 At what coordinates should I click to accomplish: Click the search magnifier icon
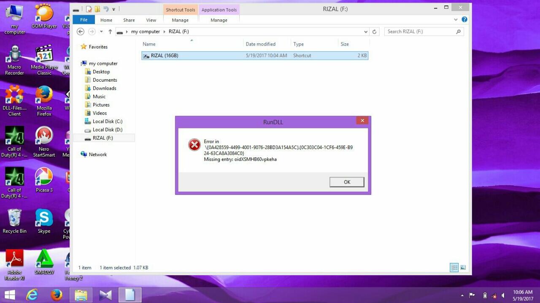pyautogui.click(x=459, y=32)
